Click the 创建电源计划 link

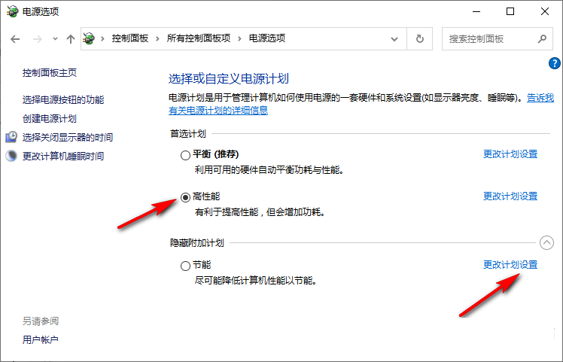(50, 119)
